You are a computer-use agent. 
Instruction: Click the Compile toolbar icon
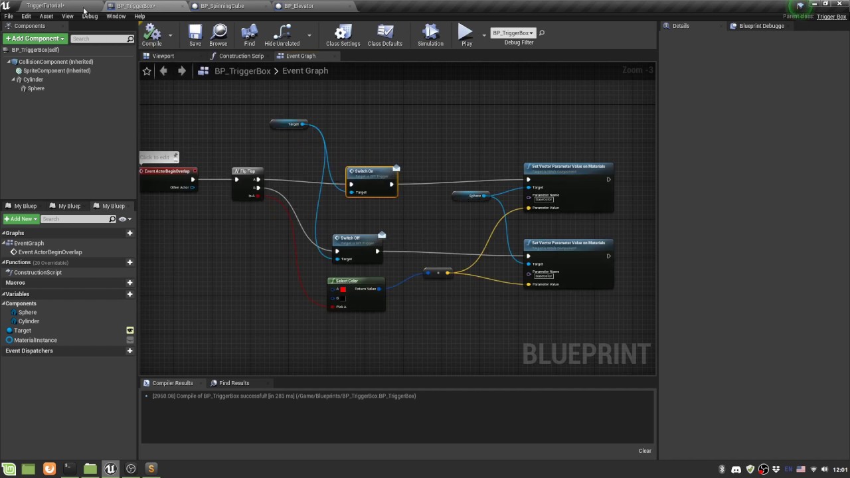151,33
